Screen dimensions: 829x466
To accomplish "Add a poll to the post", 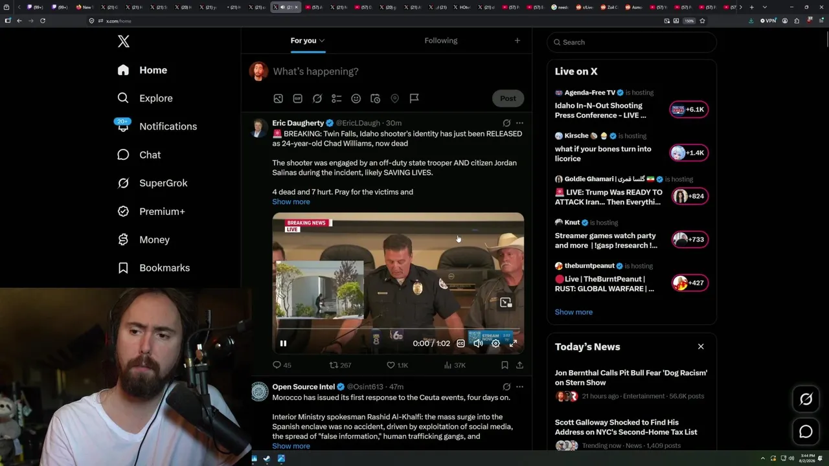I will (337, 98).
